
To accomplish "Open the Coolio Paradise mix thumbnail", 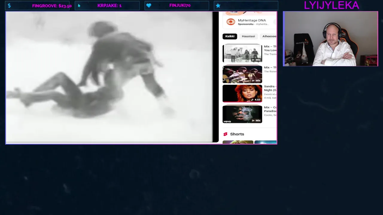I will point(242,114).
